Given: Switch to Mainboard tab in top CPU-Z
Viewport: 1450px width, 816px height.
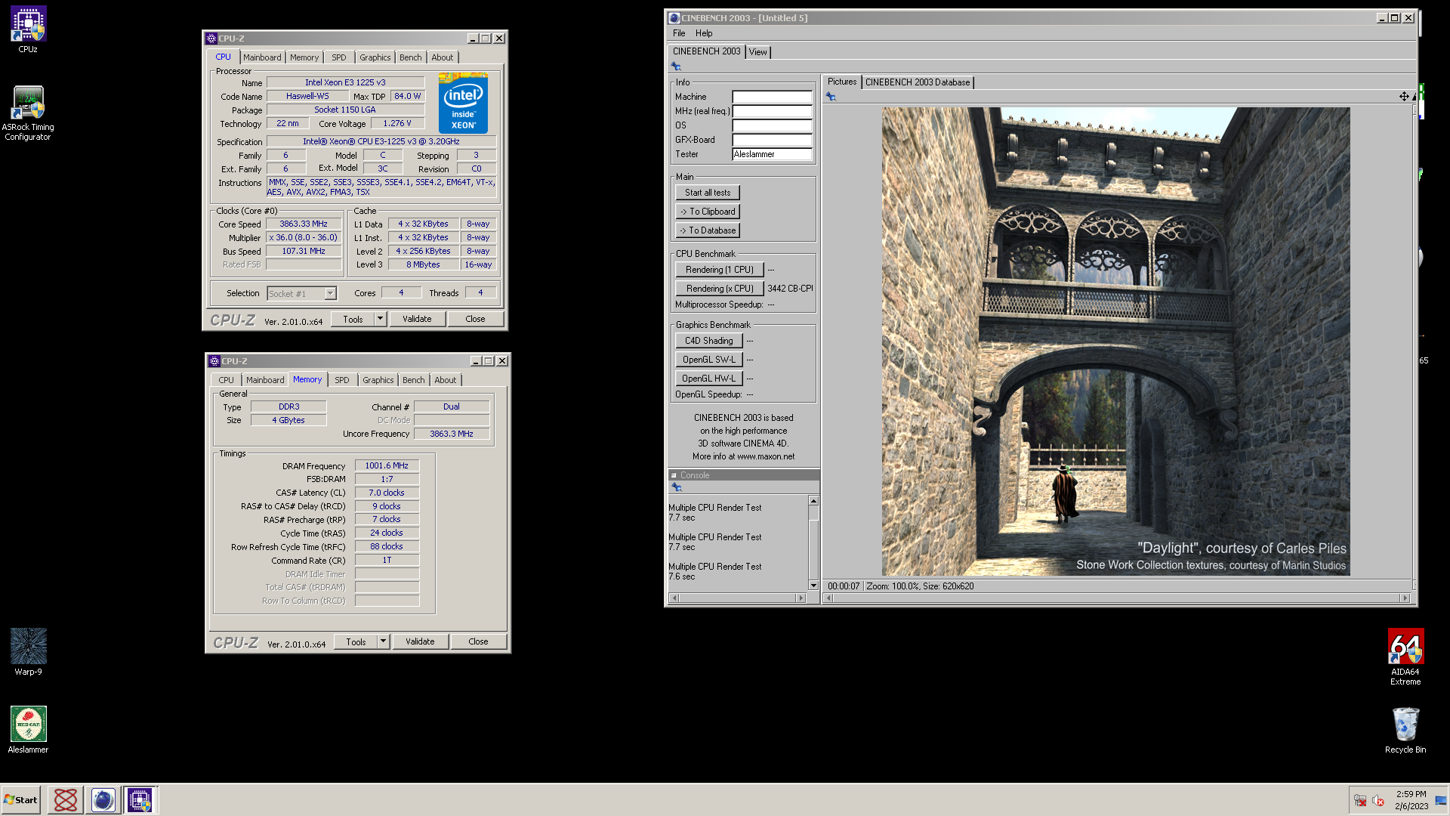Looking at the screenshot, I should coord(262,57).
